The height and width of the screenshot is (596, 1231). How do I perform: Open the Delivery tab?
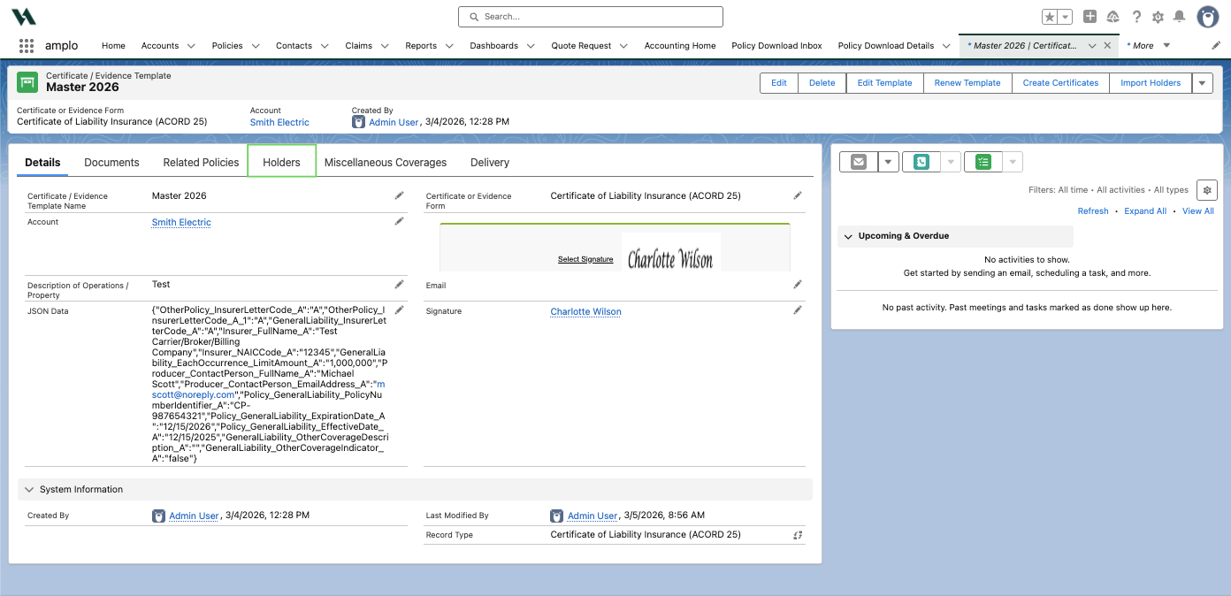pyautogui.click(x=490, y=163)
